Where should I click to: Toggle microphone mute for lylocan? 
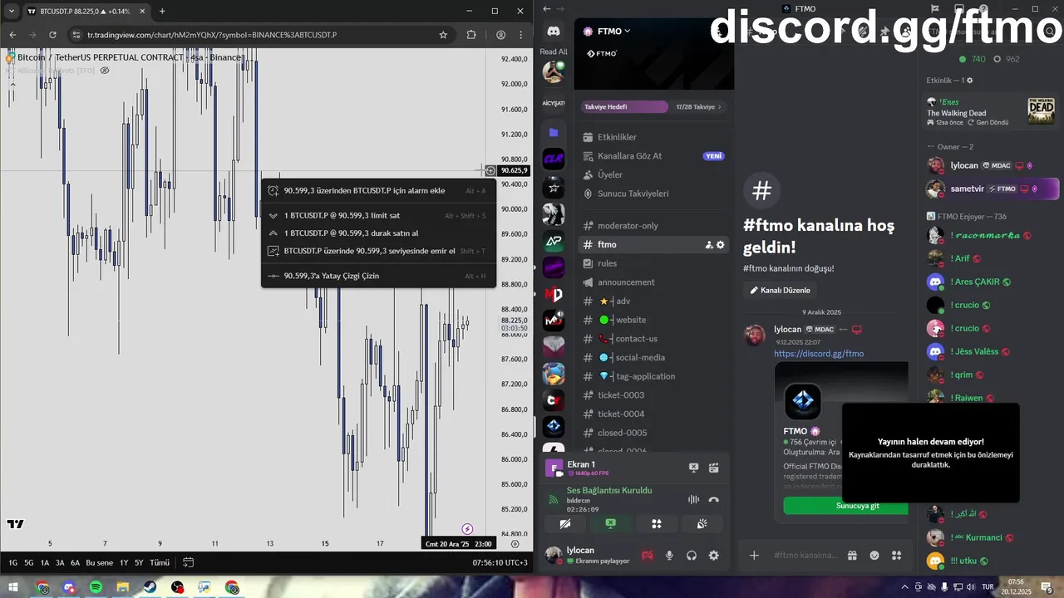(x=669, y=556)
